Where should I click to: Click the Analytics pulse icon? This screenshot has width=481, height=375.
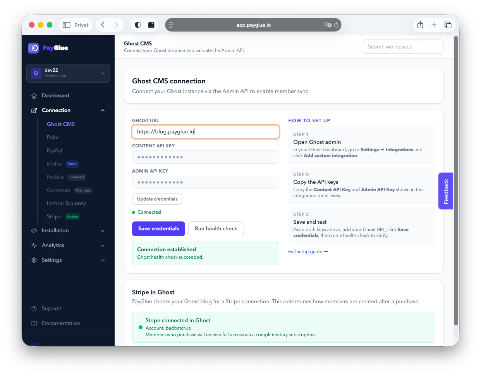tap(34, 245)
